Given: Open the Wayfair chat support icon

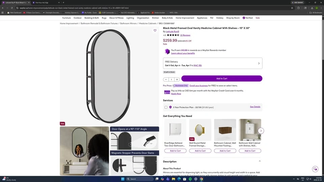Looking at the screenshot, I should (x=315, y=169).
